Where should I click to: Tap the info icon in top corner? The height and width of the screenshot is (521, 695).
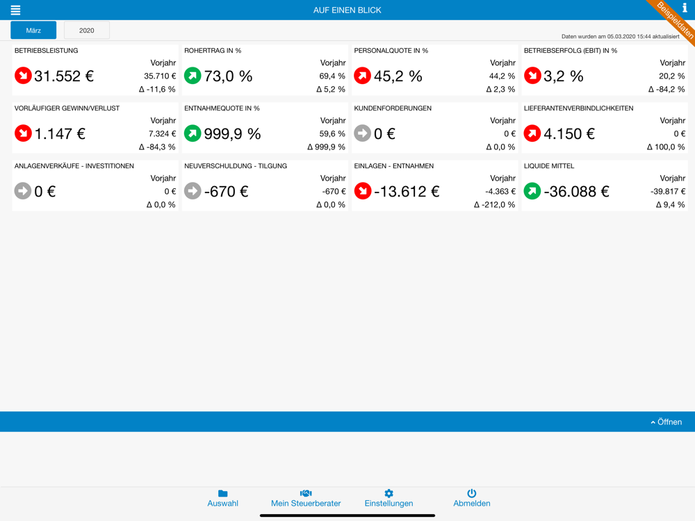click(685, 7)
